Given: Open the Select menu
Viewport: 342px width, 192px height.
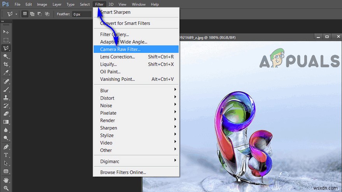Looking at the screenshot, I should click(85, 4).
